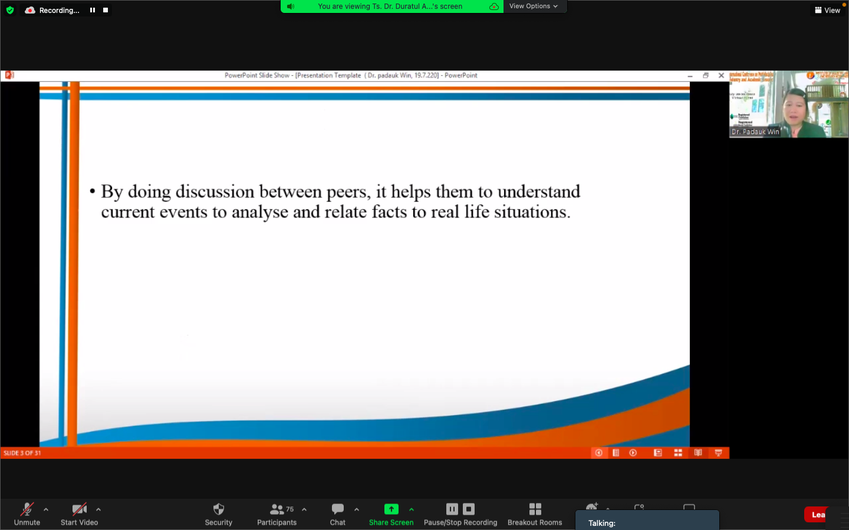Screen dimensions: 849x530
Task: Advance to next slide in PowerPoint bar
Action: click(633, 453)
